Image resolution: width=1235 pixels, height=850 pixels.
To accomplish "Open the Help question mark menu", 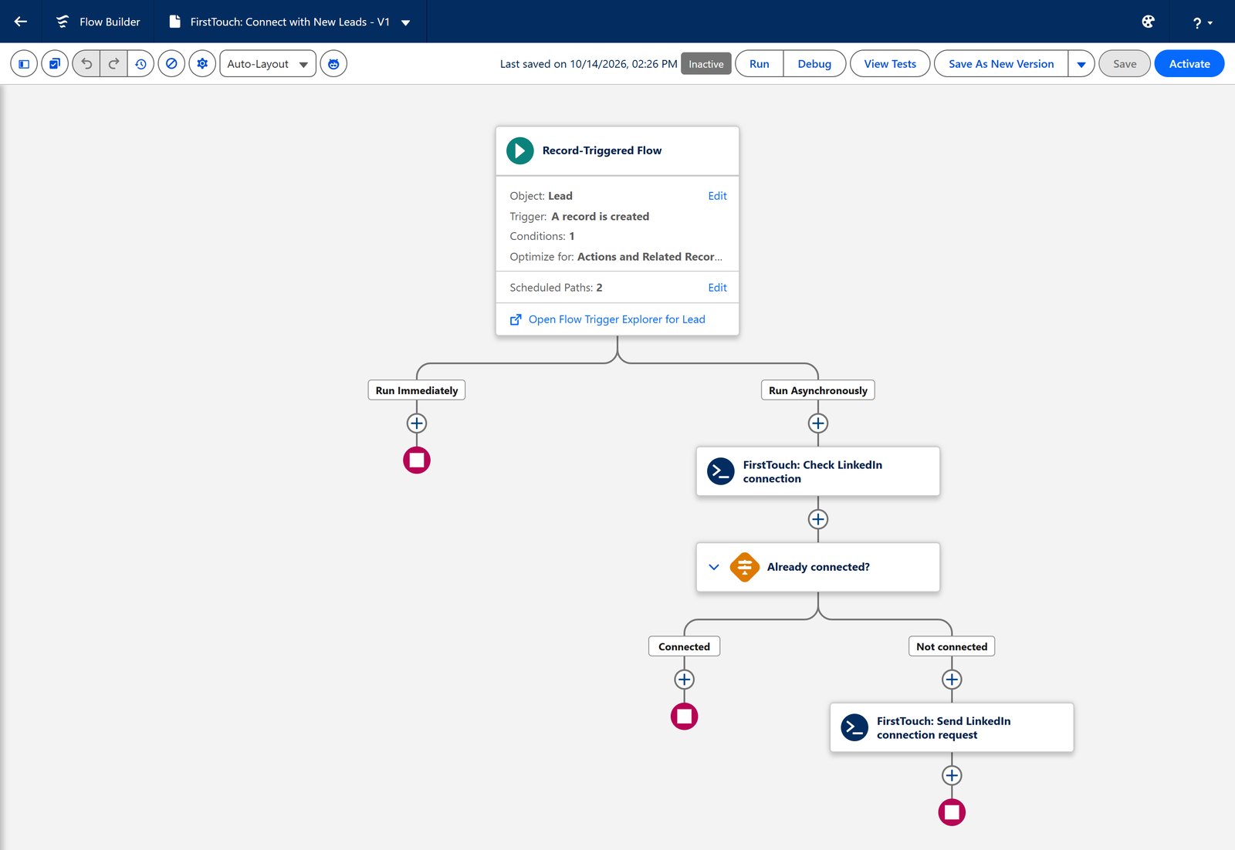I will 1203,22.
